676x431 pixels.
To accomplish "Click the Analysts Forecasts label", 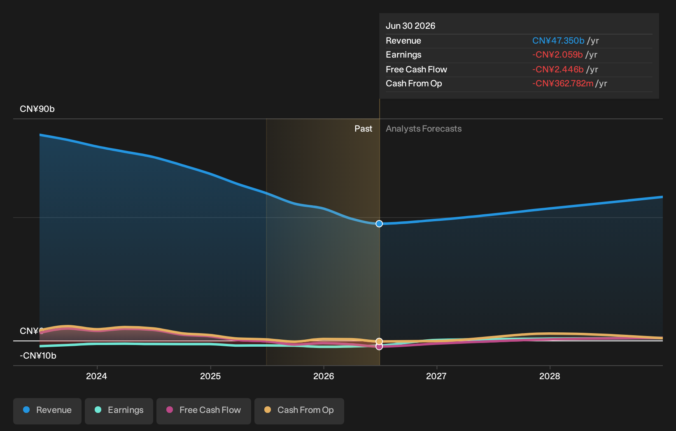I will pyautogui.click(x=424, y=129).
